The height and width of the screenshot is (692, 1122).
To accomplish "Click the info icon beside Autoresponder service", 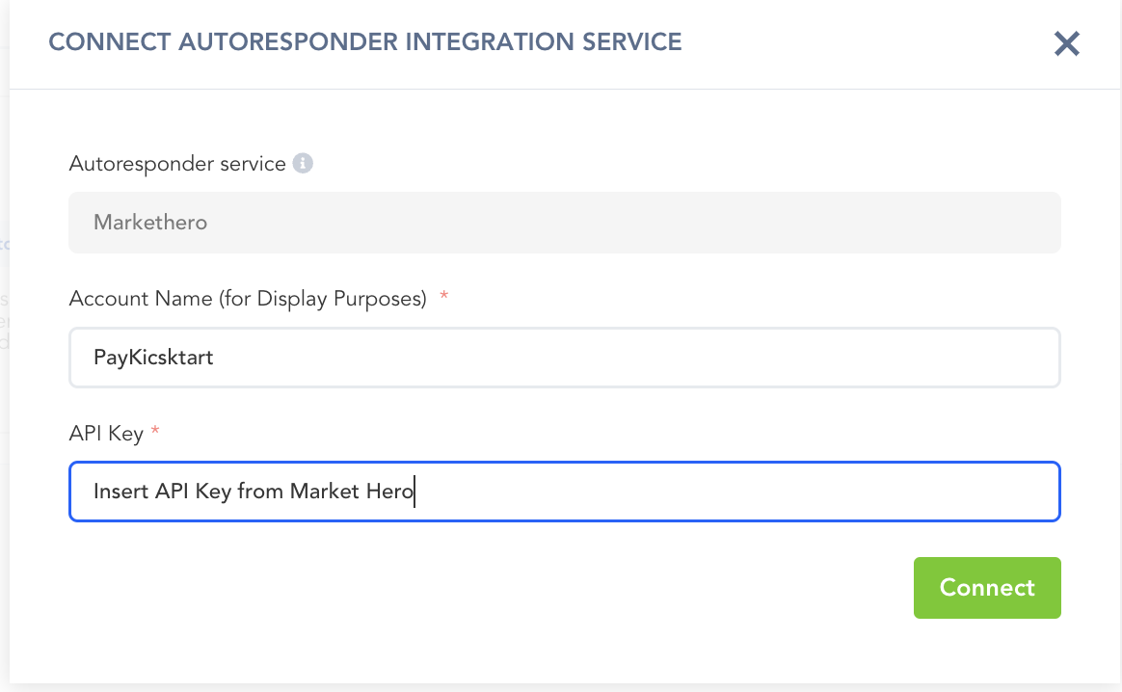I will point(303,164).
